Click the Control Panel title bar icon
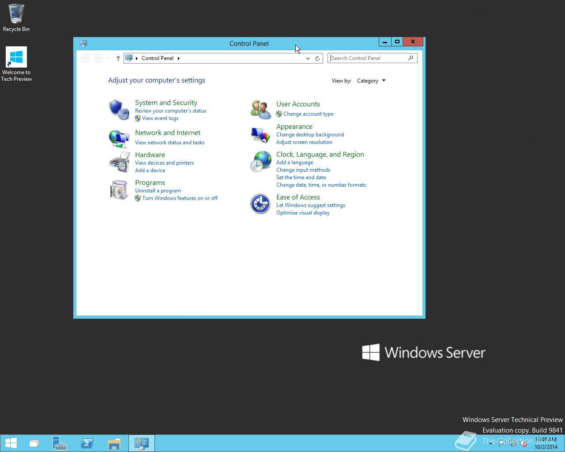565x452 pixels. (x=83, y=43)
